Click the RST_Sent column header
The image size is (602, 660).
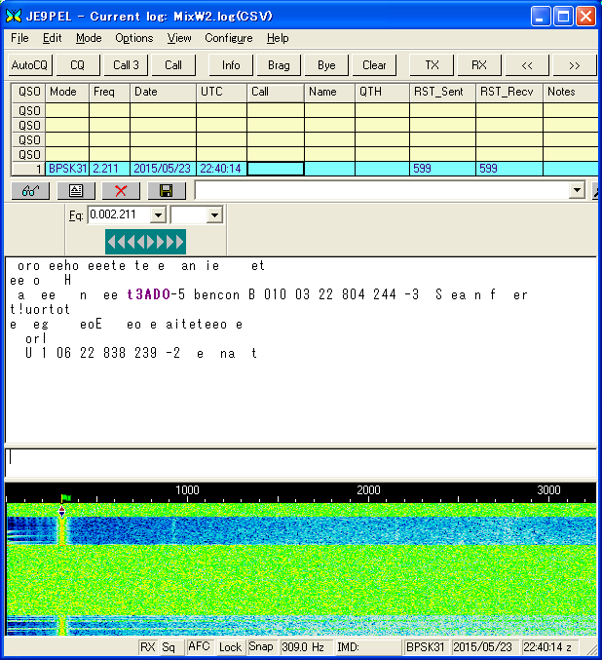point(442,92)
